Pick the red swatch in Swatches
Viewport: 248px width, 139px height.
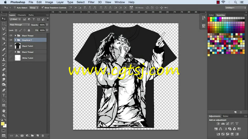tap(209, 19)
